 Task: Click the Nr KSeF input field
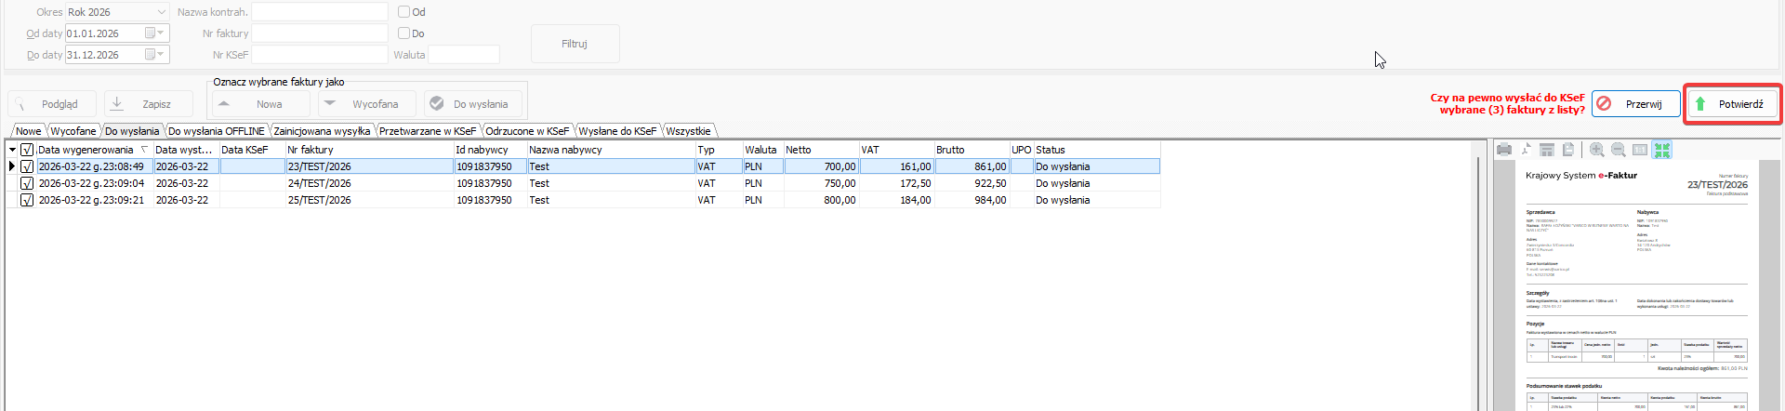point(319,55)
